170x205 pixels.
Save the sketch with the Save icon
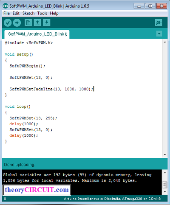coord(47,22)
